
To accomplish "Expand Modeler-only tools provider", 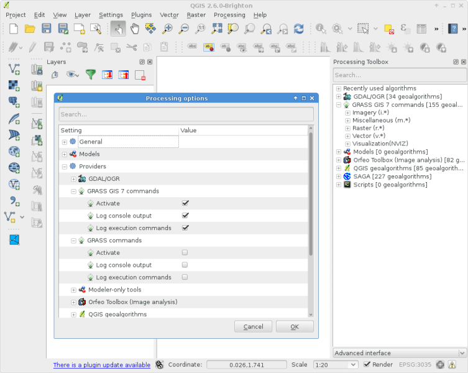I will coord(73,290).
